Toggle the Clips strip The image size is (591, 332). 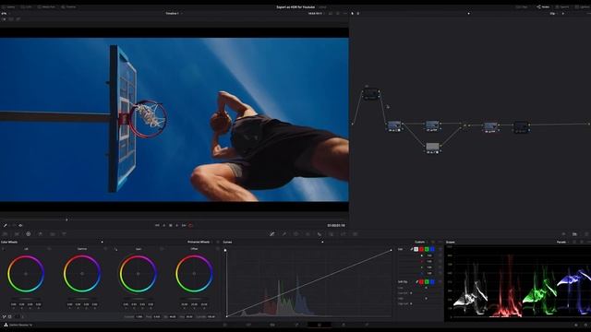click(x=522, y=6)
